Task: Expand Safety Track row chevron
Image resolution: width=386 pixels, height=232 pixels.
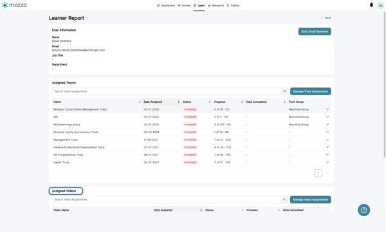Action: 327,163
